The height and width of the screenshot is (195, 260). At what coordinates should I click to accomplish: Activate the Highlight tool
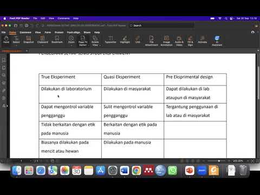(x=125, y=40)
